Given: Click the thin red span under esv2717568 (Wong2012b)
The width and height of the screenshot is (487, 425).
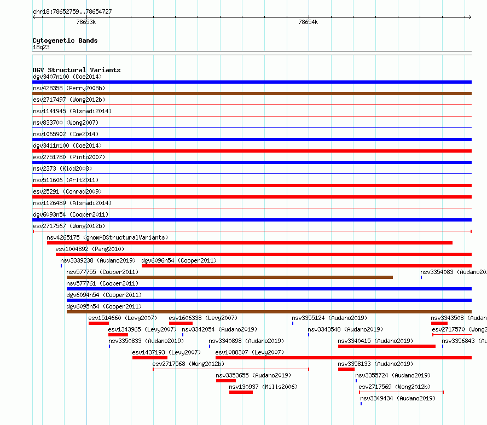Looking at the screenshot, I should (231, 369).
